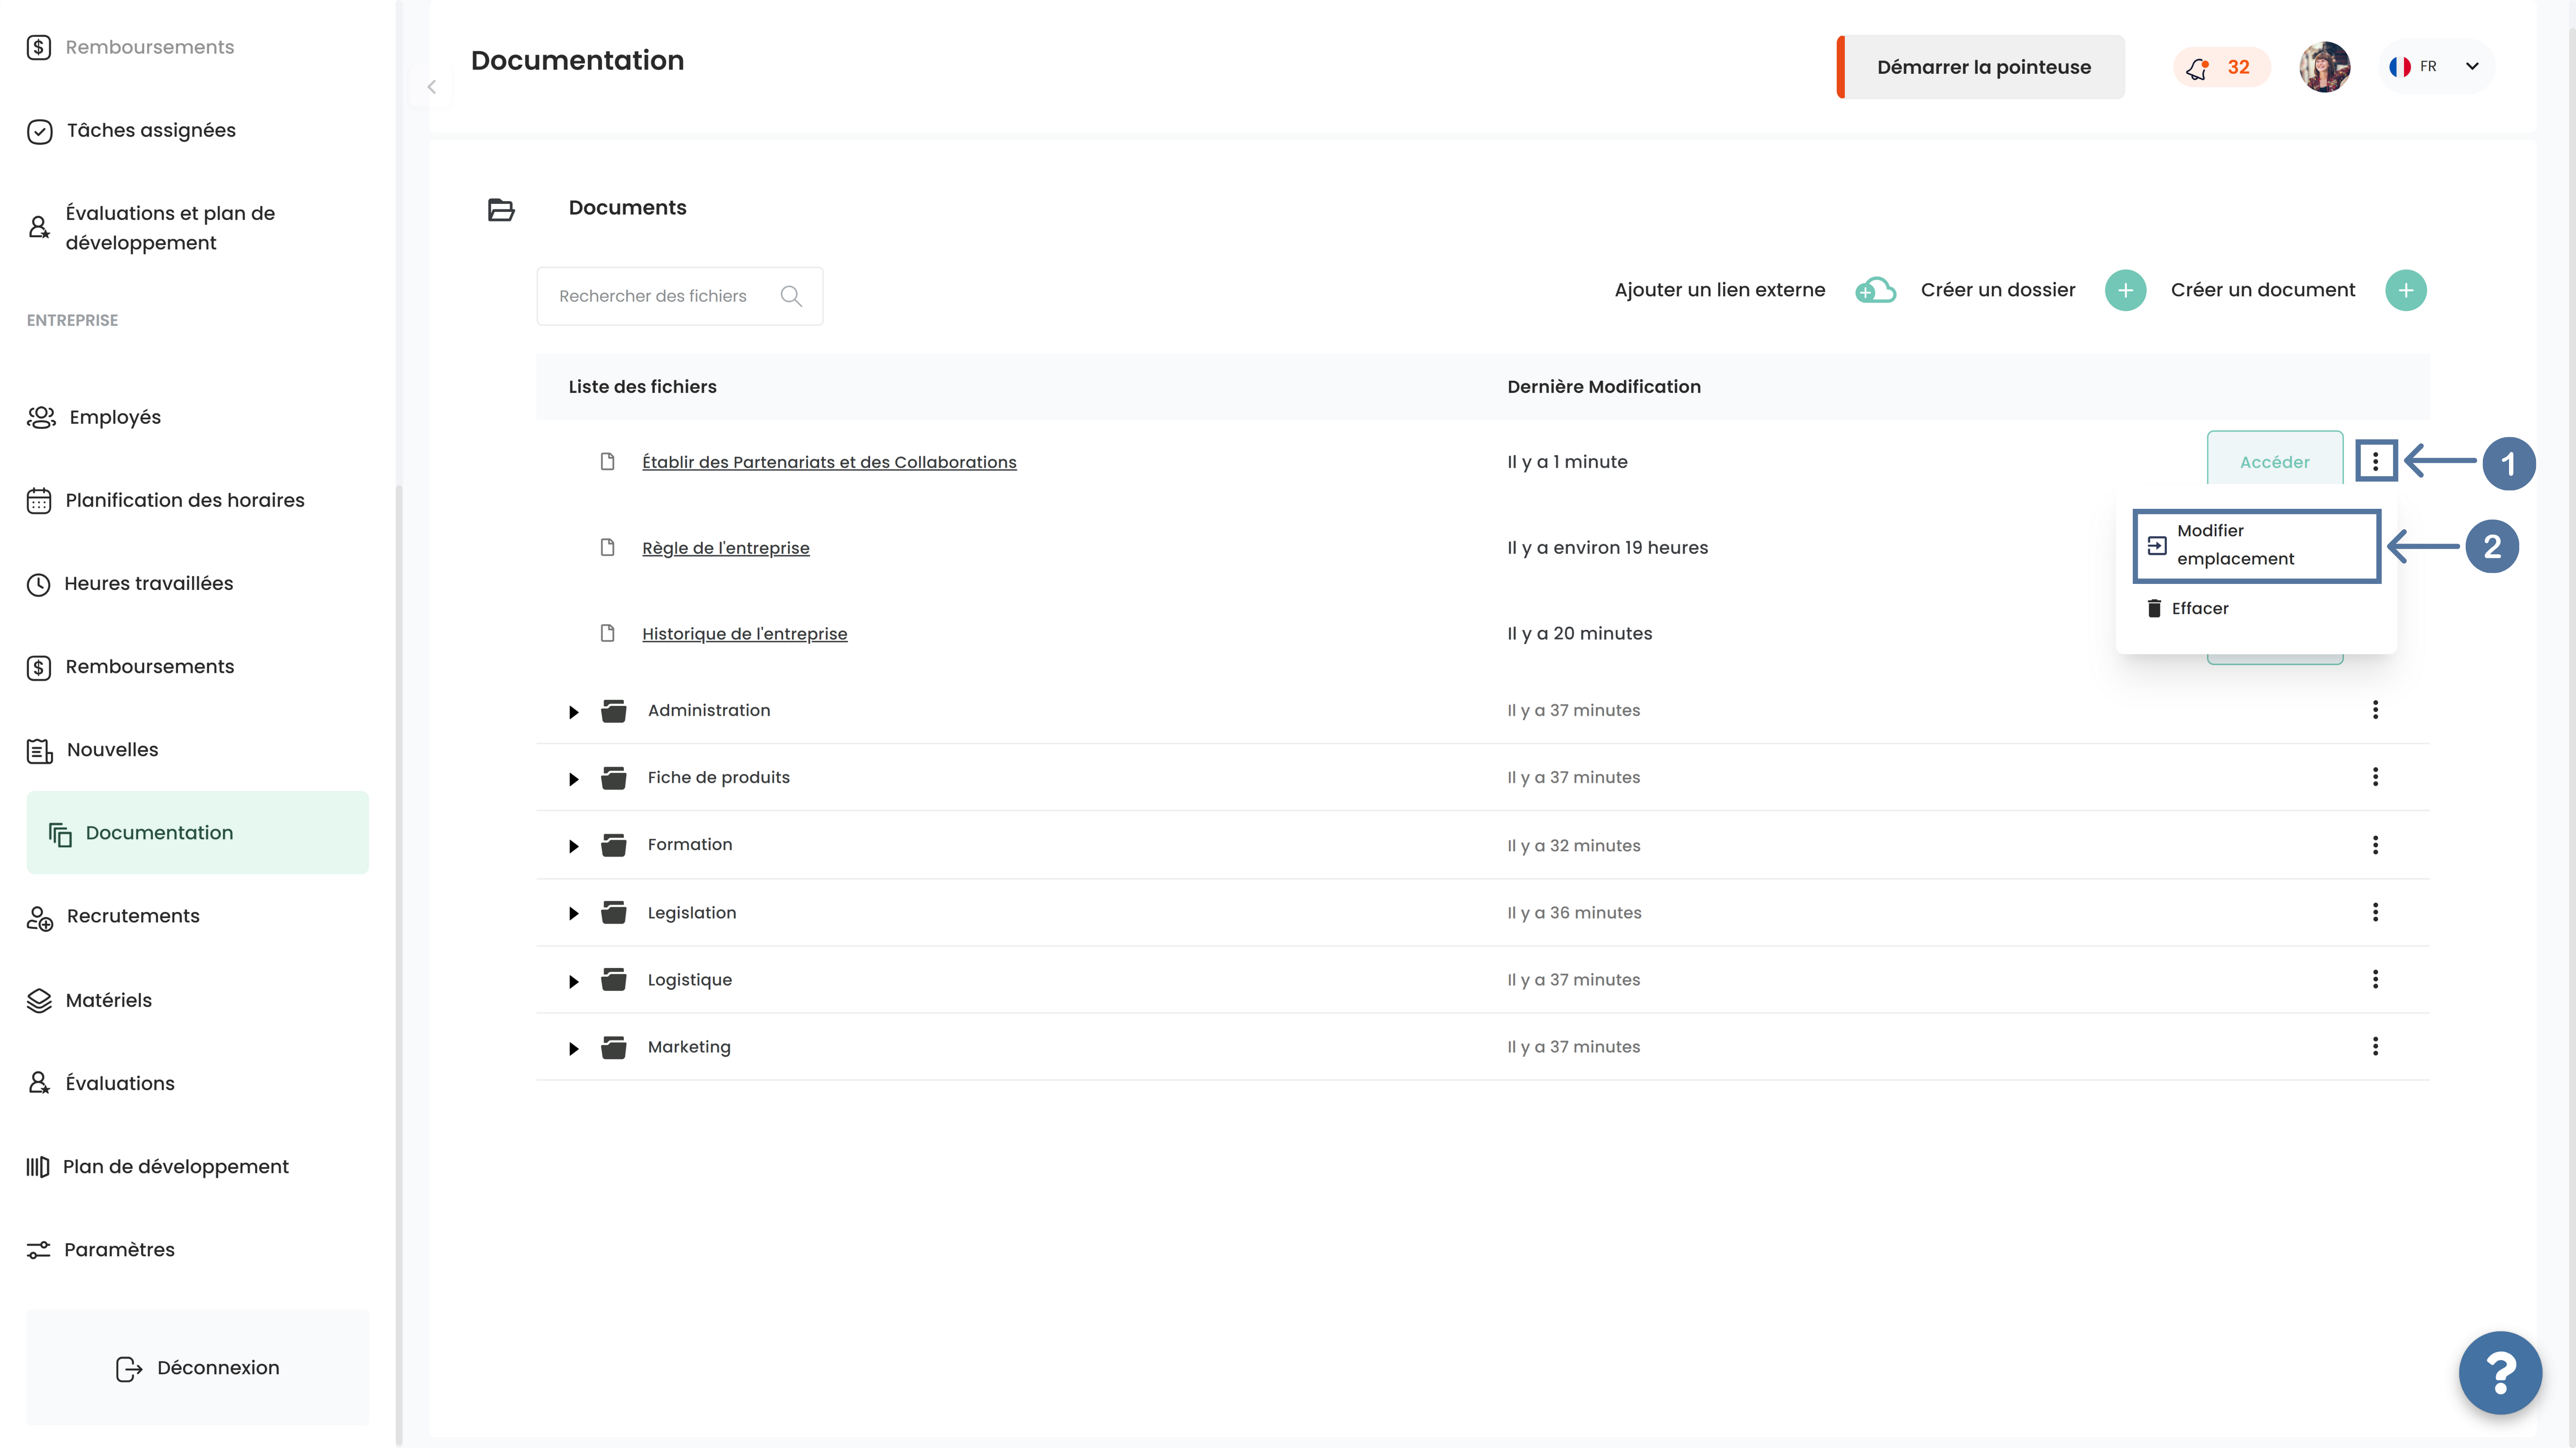This screenshot has height=1448, width=2576.
Task: Click the Créer un document label
Action: tap(2262, 290)
